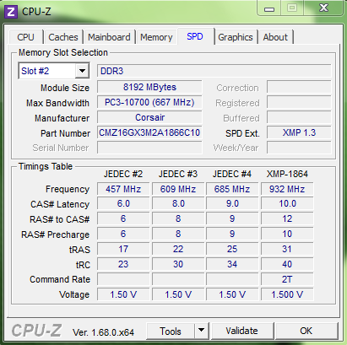Click the Ver. 1.68.0.x64 version text
The width and height of the screenshot is (347, 345).
pyautogui.click(x=103, y=332)
